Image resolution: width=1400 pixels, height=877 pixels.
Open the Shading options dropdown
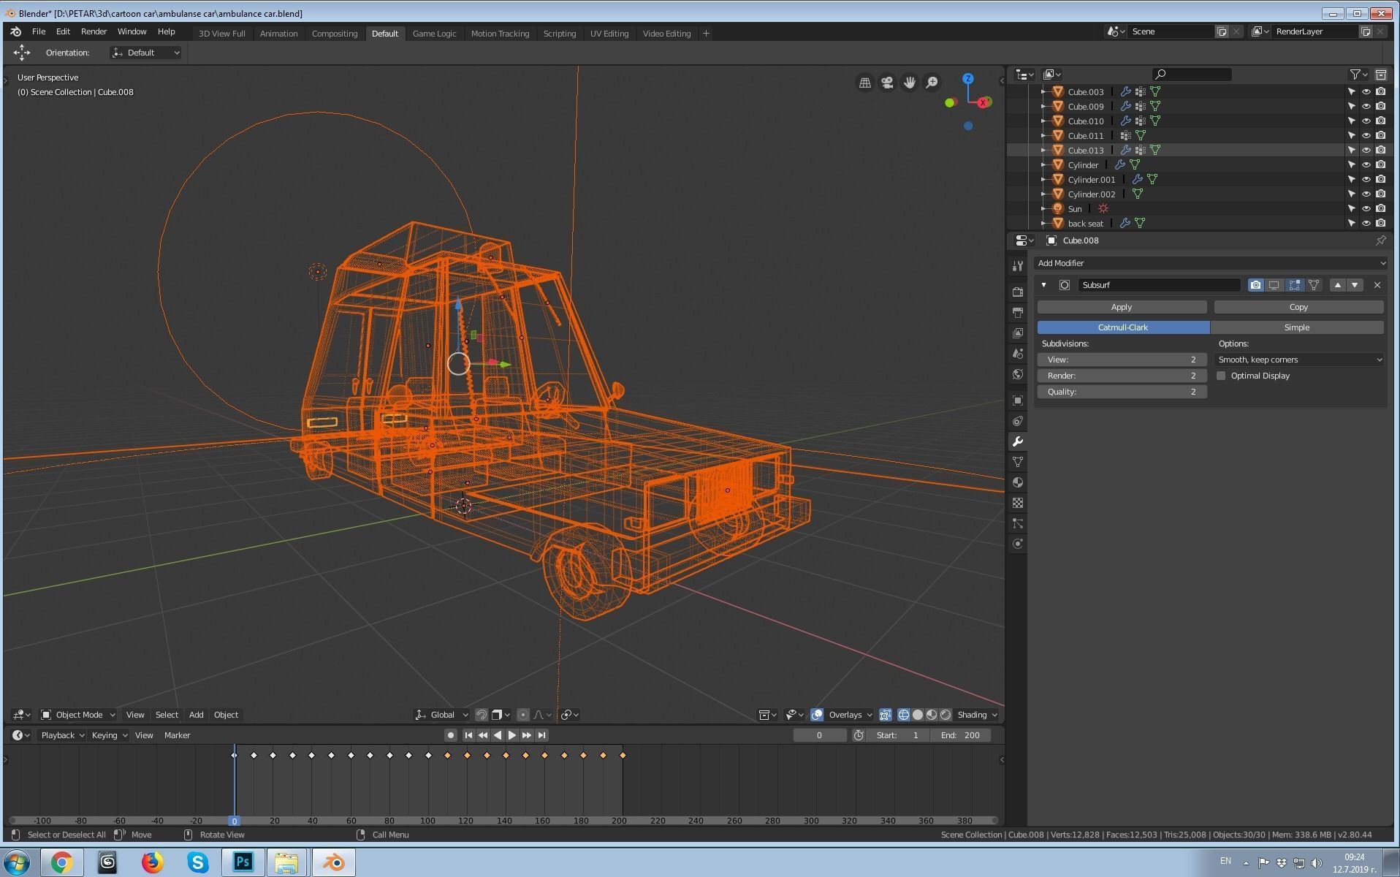point(977,715)
